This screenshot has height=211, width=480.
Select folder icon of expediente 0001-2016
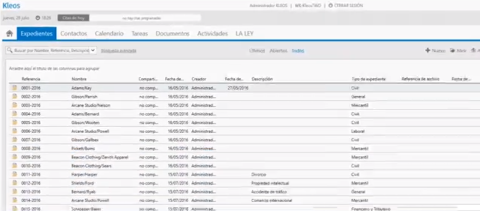pyautogui.click(x=14, y=88)
